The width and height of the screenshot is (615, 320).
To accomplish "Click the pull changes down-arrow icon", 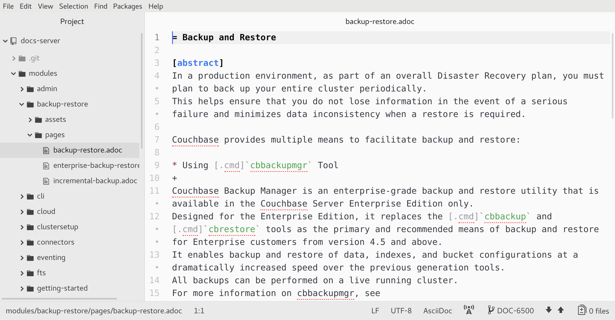I will [549, 310].
